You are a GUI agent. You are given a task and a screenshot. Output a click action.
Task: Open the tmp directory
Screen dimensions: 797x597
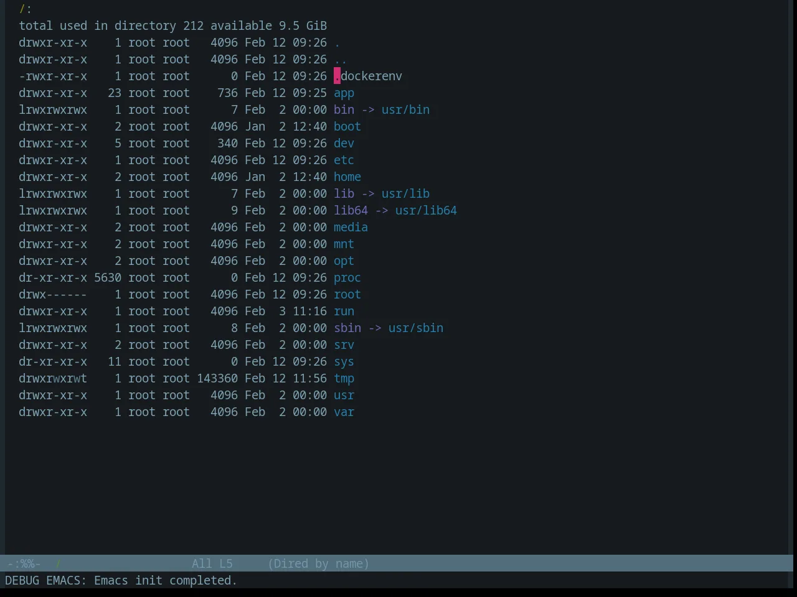(344, 379)
